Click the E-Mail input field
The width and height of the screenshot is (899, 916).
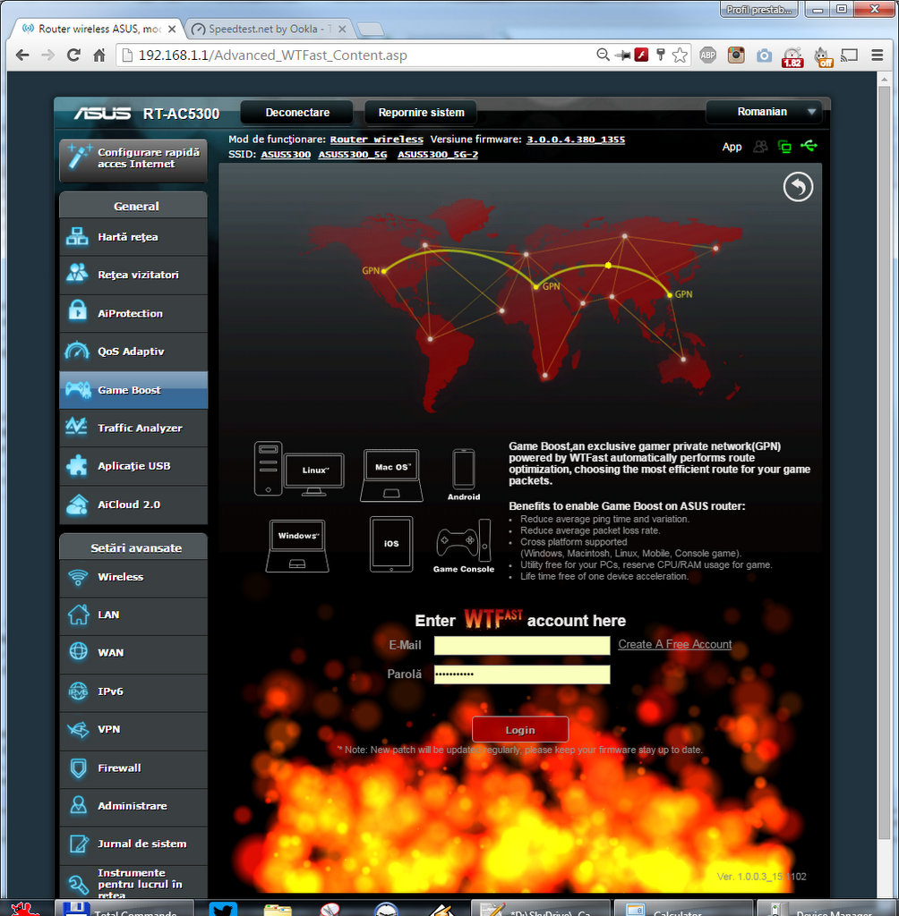pyautogui.click(x=521, y=645)
